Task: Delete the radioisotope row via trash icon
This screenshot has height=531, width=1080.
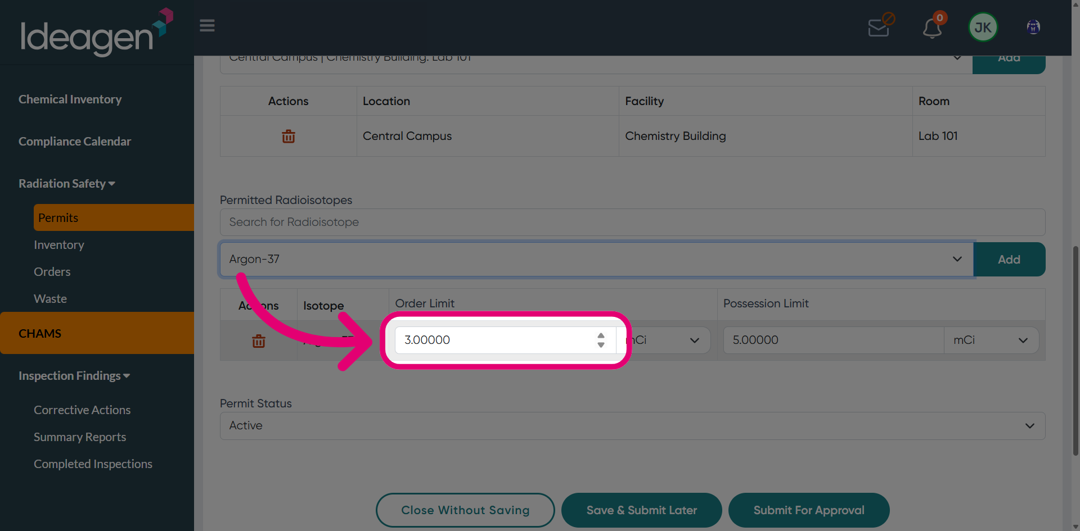Action: 259,341
